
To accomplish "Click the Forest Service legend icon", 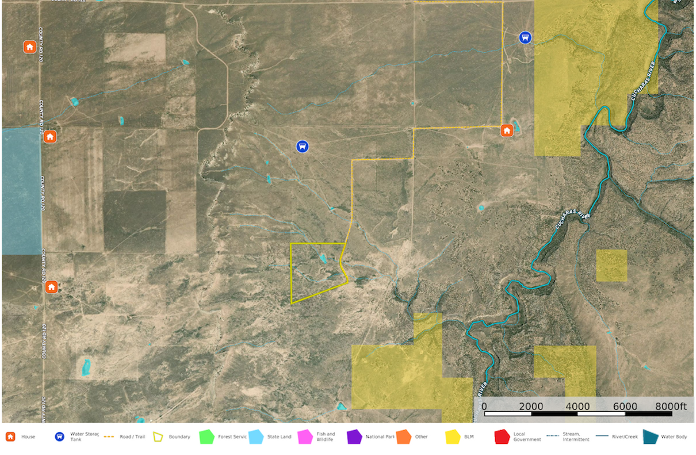I will (x=206, y=437).
